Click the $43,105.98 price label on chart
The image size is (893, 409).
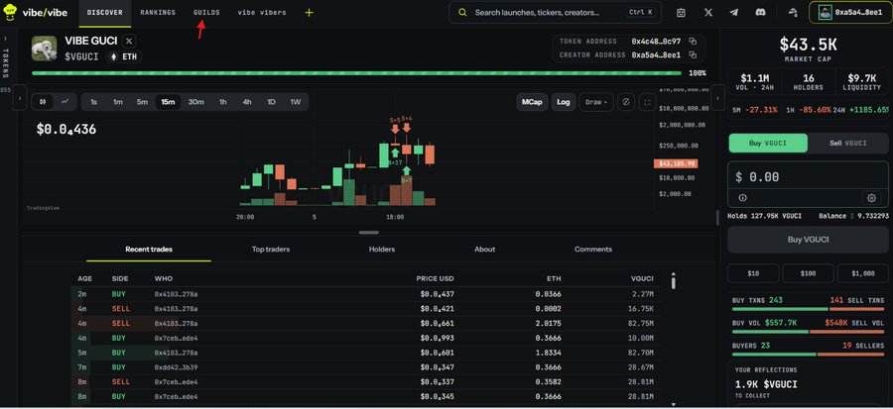click(x=676, y=163)
